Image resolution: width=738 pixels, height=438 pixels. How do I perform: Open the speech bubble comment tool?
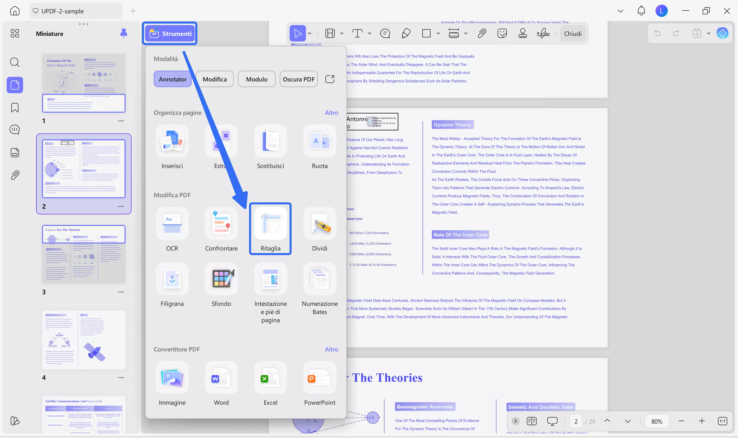coord(385,33)
